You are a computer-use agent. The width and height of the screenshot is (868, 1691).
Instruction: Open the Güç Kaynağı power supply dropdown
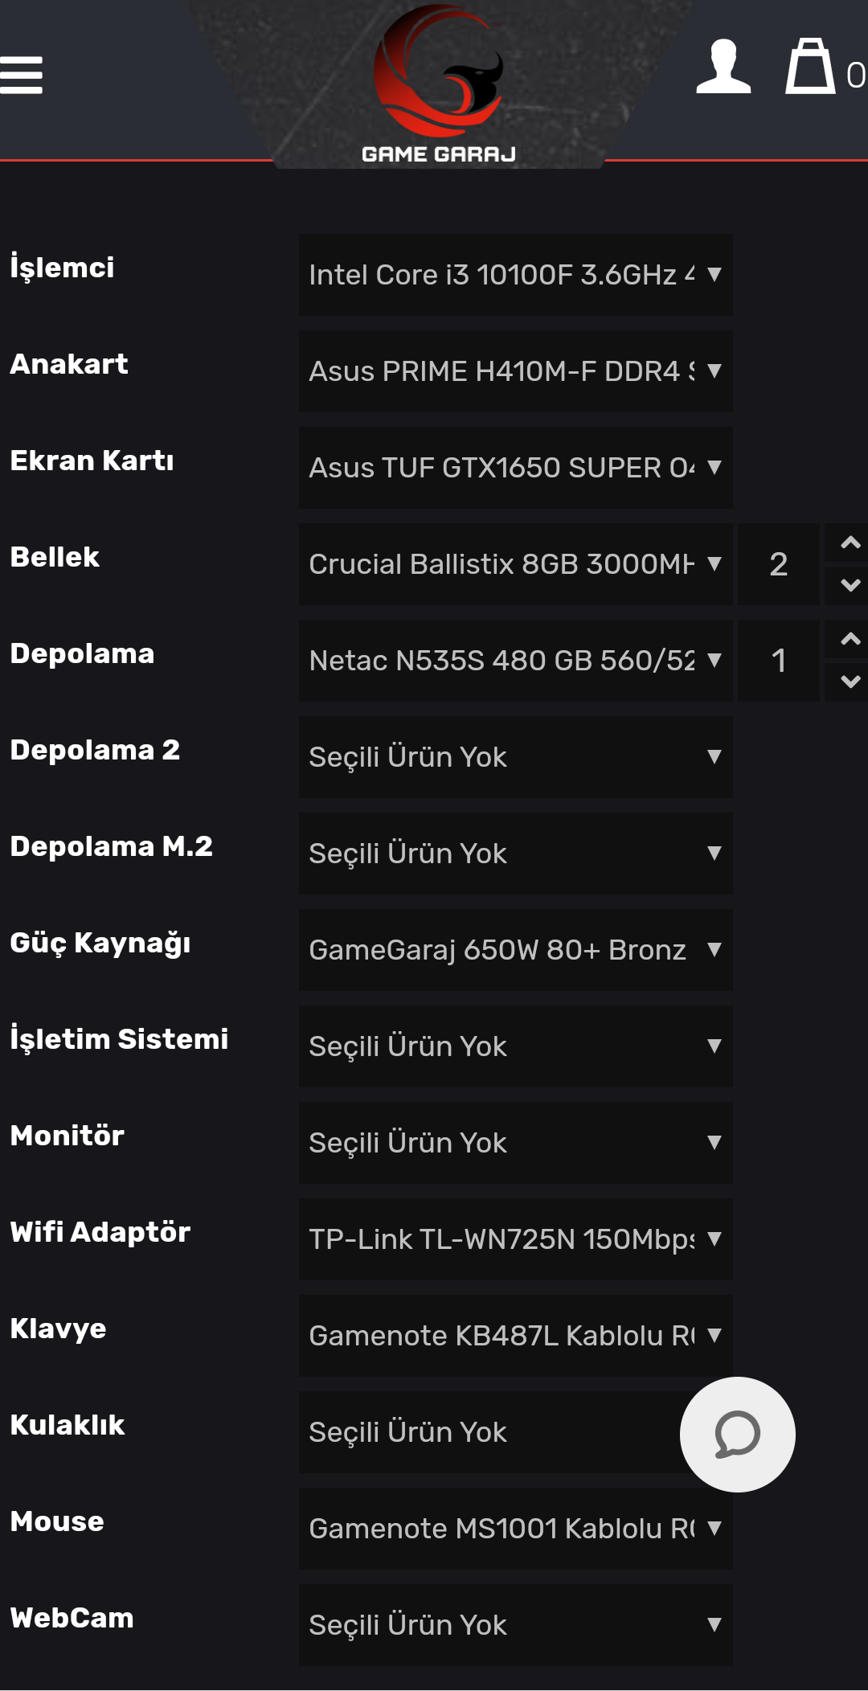(x=514, y=950)
